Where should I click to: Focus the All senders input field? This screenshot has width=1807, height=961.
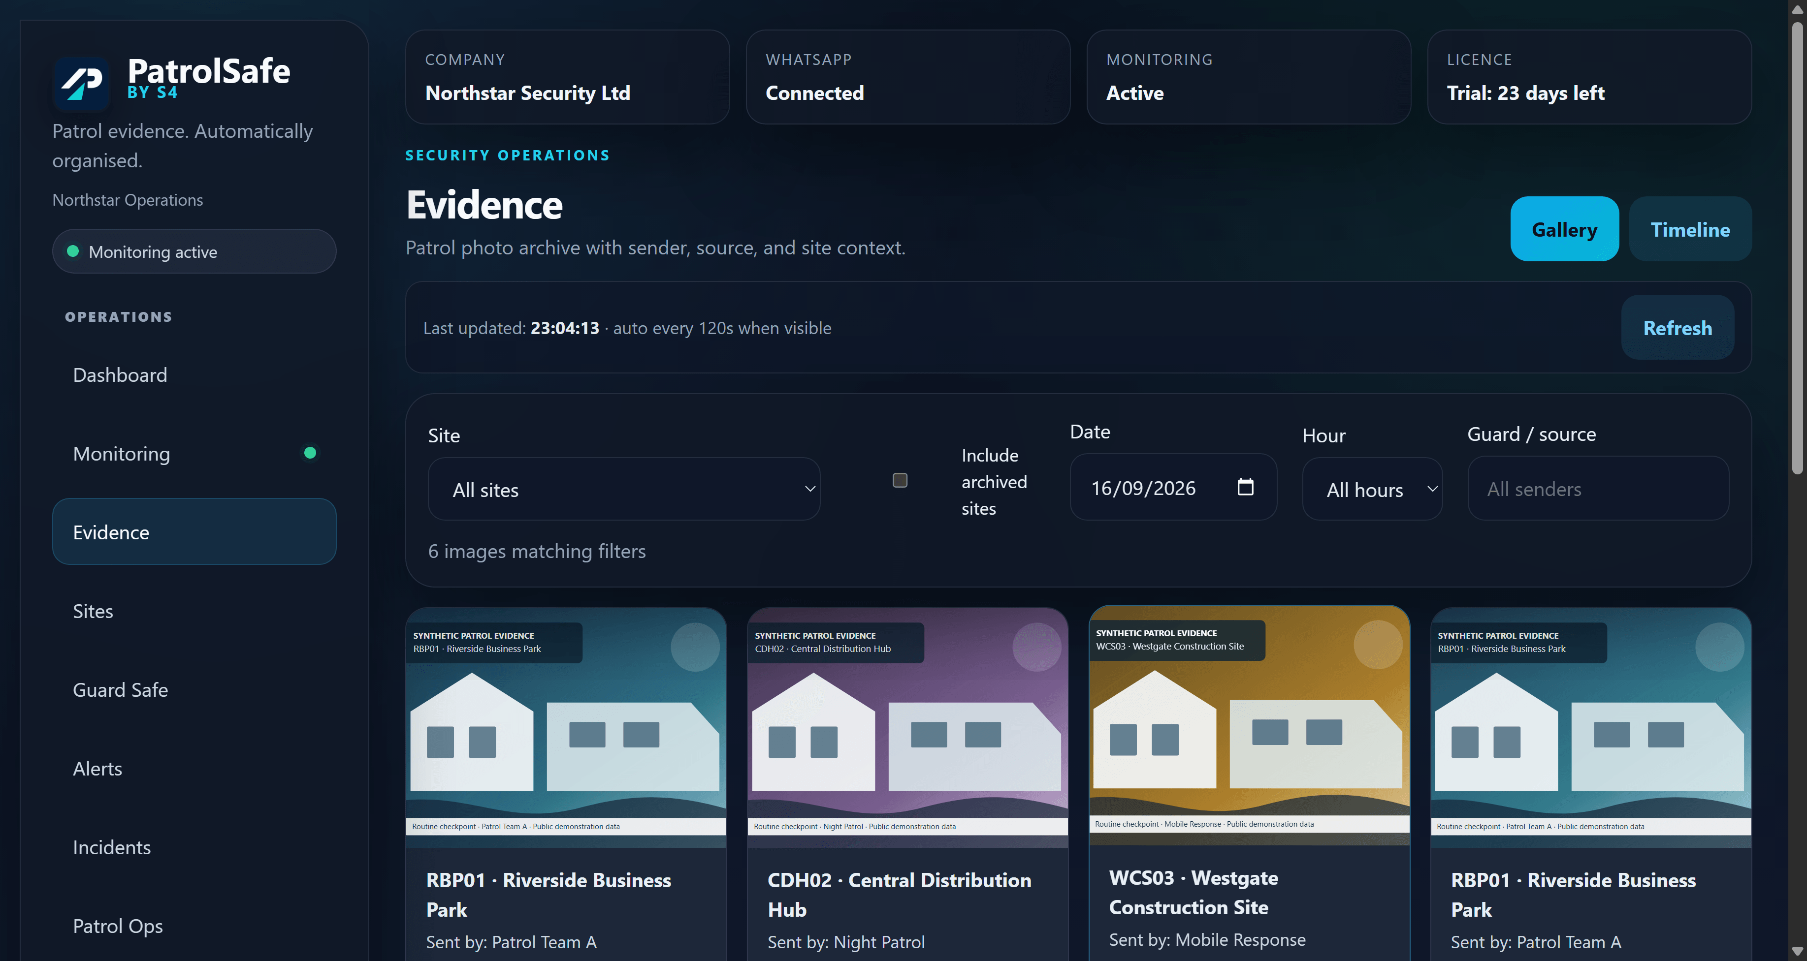(1598, 489)
